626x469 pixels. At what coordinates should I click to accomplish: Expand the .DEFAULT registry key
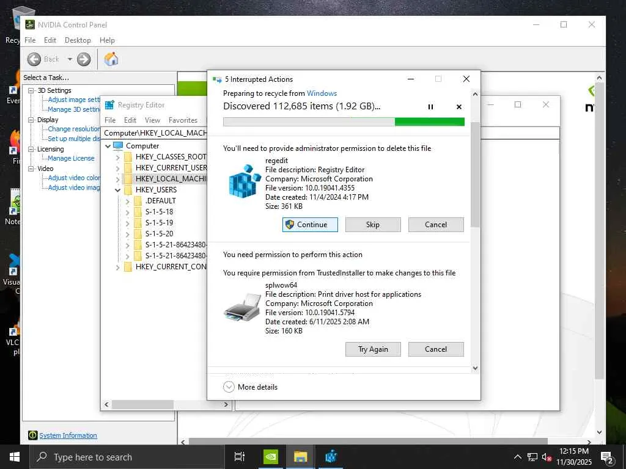[x=128, y=201]
